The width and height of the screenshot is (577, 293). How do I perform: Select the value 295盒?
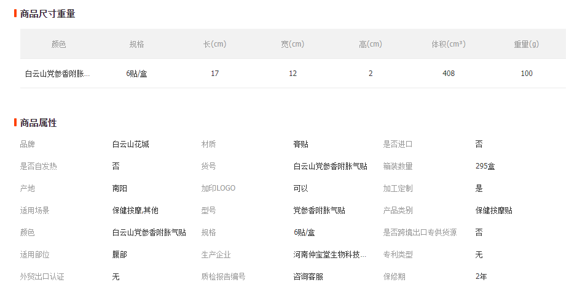(x=485, y=166)
